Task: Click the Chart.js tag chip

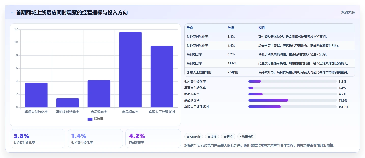Action: pos(194,137)
